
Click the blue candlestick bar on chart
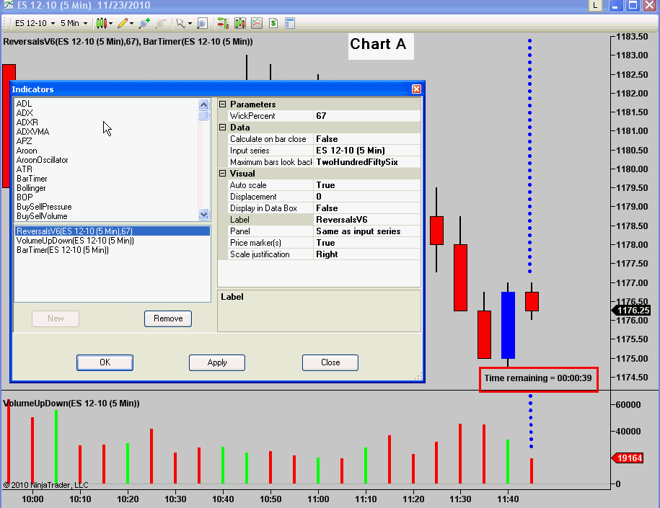508,325
